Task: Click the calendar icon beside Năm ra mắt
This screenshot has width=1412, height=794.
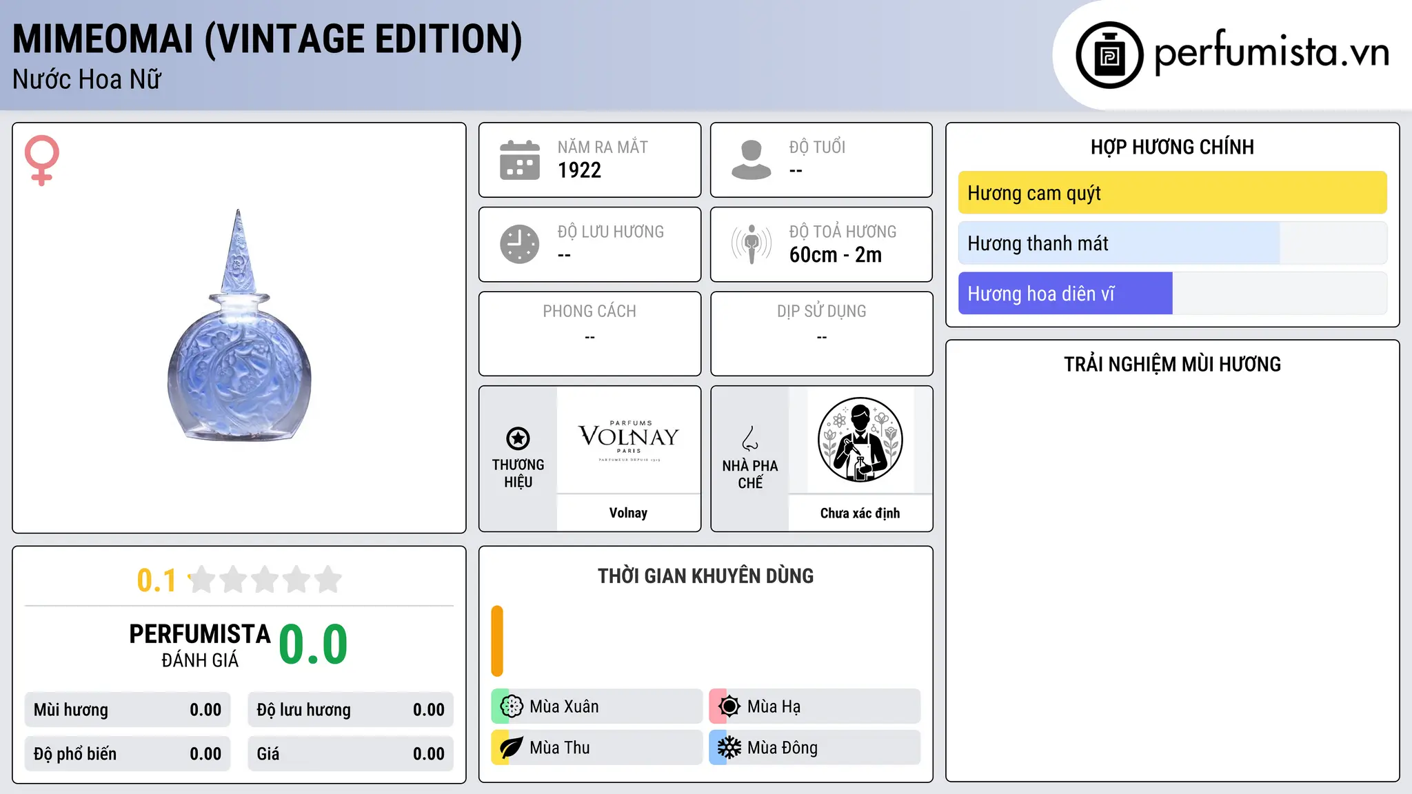Action: click(x=520, y=160)
